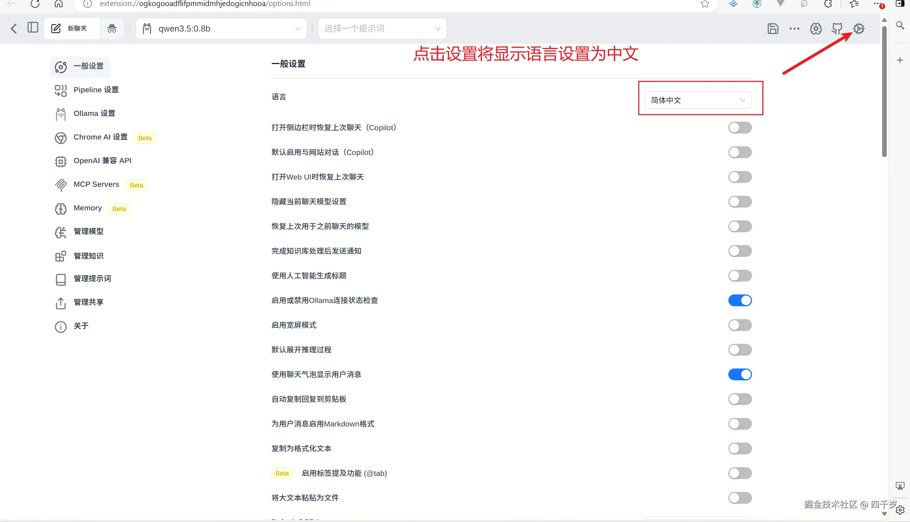The image size is (910, 522).
Task: Open MCP Servers section
Action: point(96,184)
